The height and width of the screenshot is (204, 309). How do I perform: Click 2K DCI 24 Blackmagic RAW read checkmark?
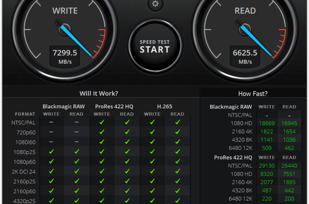click(x=77, y=171)
